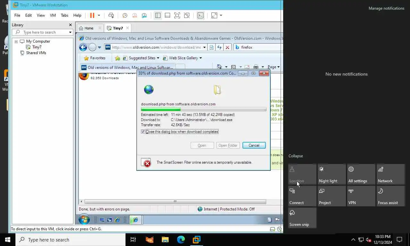410x246 pixels.
Task: Refresh the page in Internet Explorer
Action: [x=219, y=47]
